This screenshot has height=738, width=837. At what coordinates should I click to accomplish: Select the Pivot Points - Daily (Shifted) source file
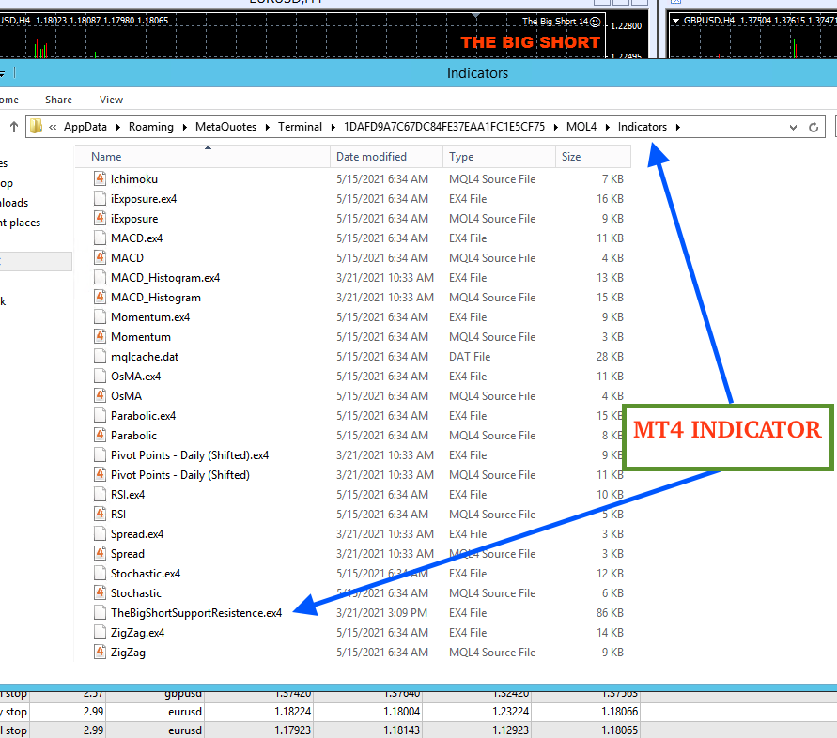[x=179, y=475]
